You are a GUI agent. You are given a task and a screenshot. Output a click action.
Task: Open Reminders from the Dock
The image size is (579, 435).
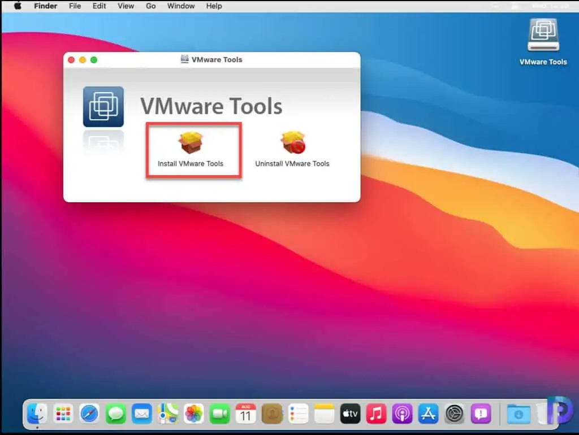[298, 414]
